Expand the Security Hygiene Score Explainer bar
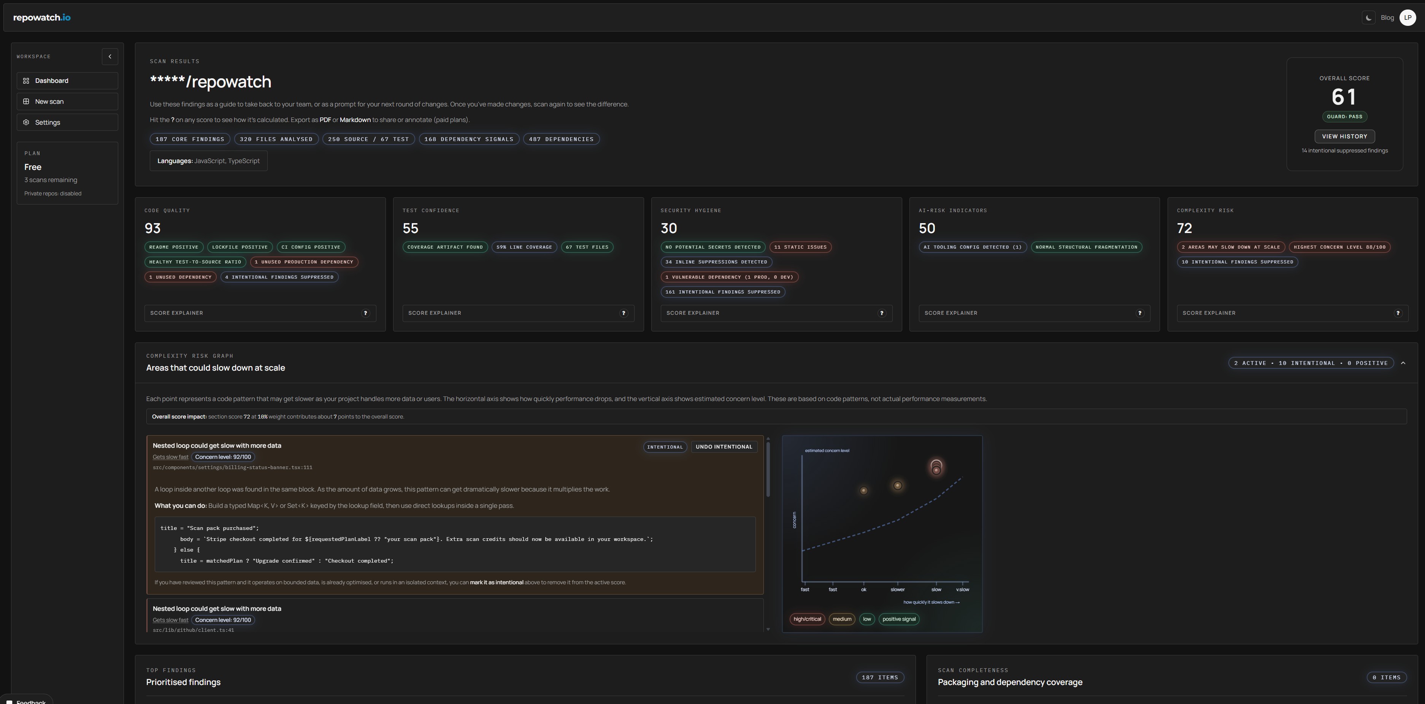Screen dimensions: 1425x704 coord(776,313)
